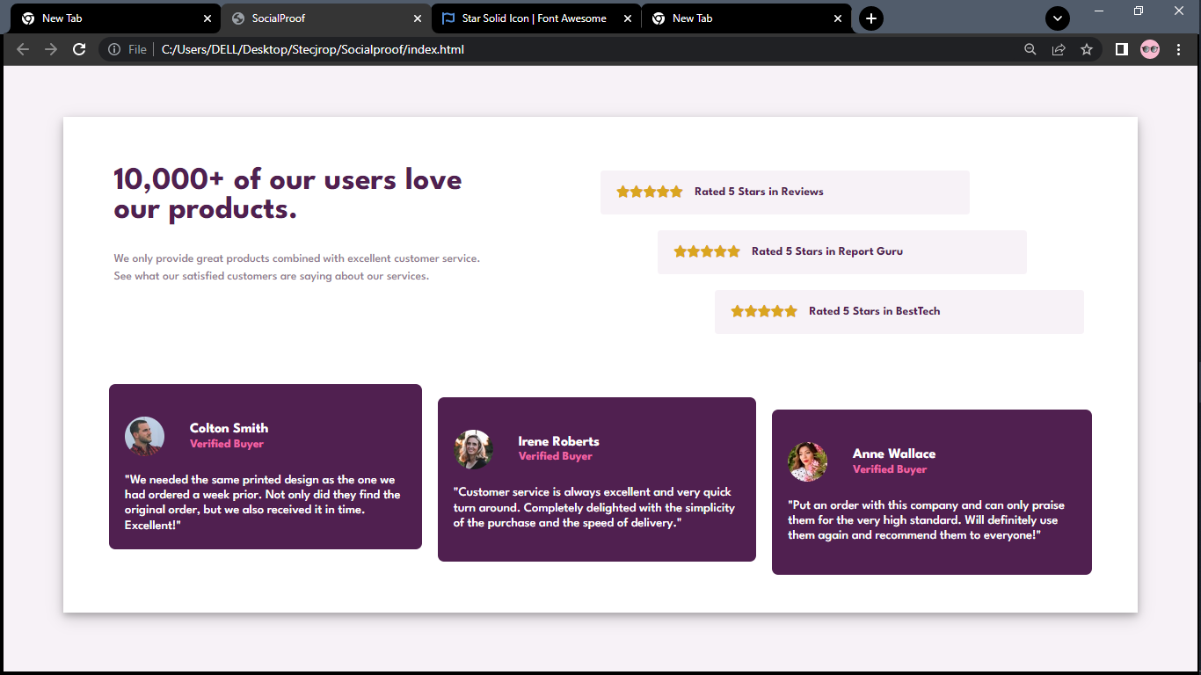
Task: Click 'Rated 5 Stars in BestTech' text
Action: click(x=875, y=311)
